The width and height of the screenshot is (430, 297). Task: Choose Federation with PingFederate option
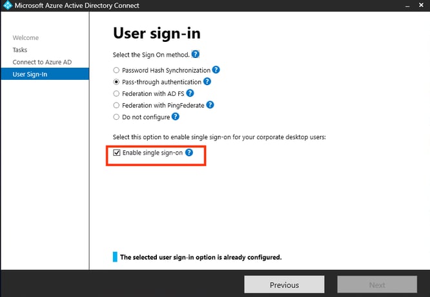coord(116,105)
